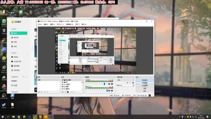Image resolution: width=211 pixels, height=119 pixels.
Task: Enable studio mode button in OBS
Action: pos(145,86)
